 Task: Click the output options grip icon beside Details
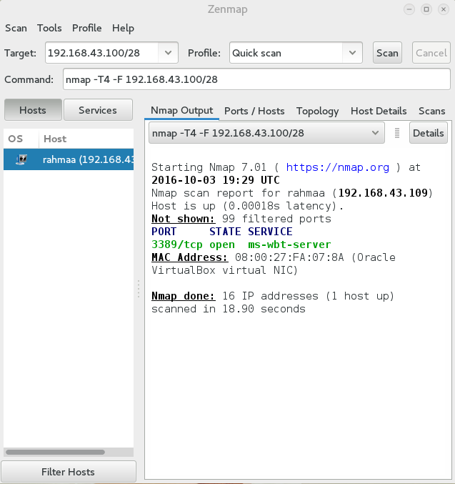[x=397, y=133]
